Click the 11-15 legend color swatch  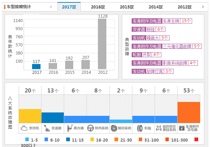point(68,140)
